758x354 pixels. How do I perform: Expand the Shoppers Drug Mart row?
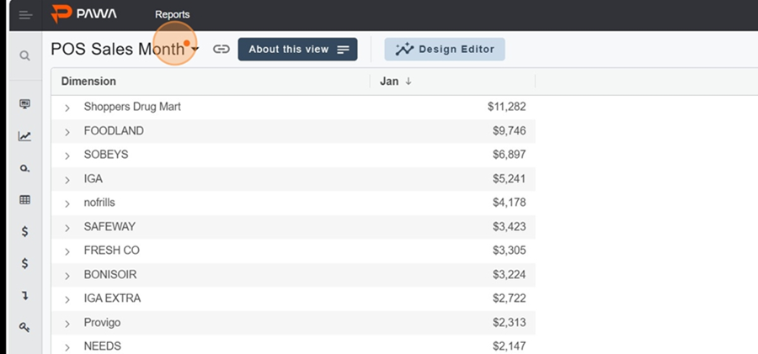pyautogui.click(x=67, y=108)
